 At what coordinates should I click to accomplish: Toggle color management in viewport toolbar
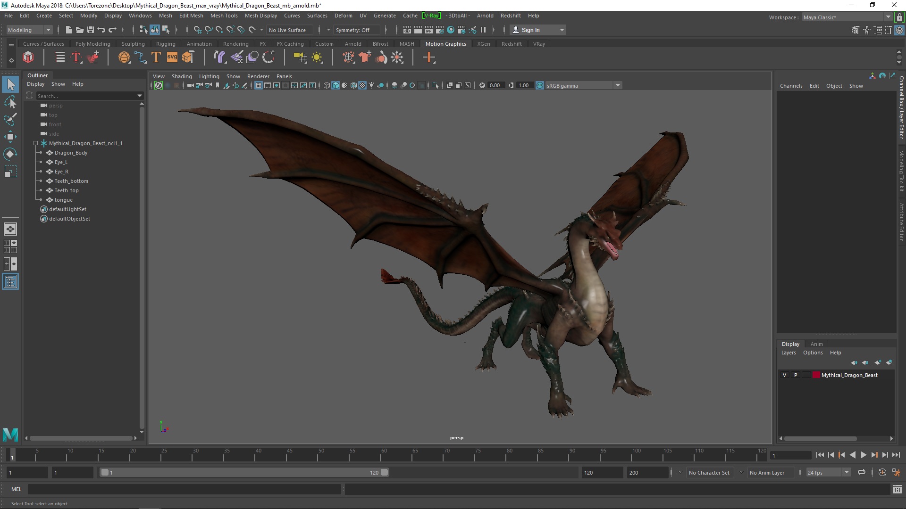(540, 85)
